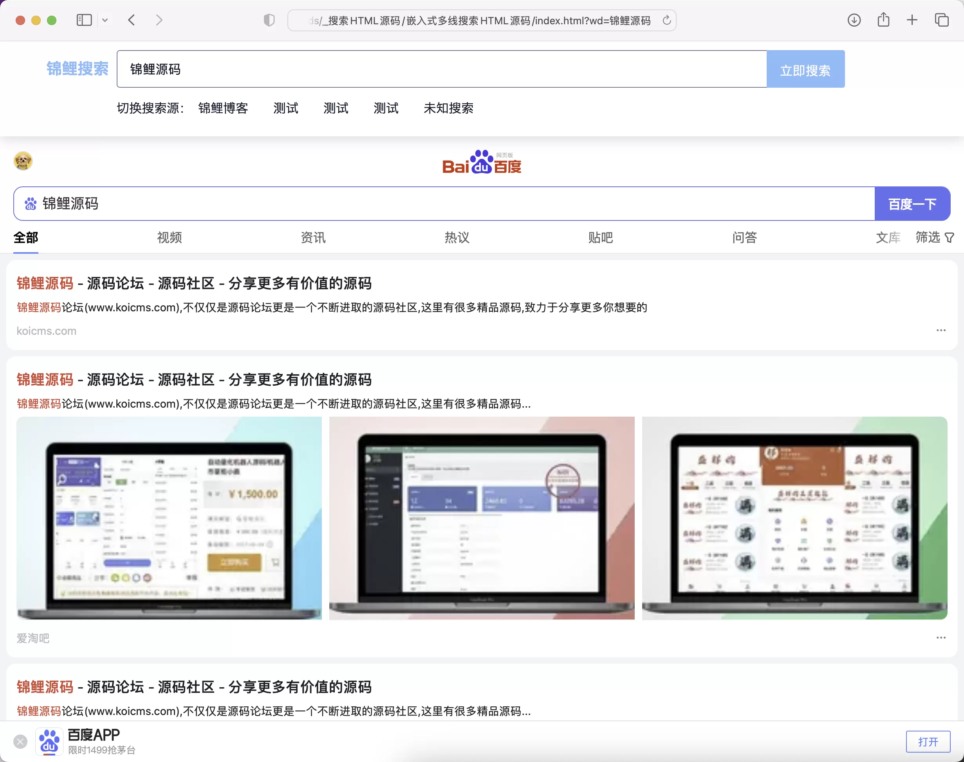Switch search source to 锦鲤博客
This screenshot has height=762, width=964.
[223, 108]
